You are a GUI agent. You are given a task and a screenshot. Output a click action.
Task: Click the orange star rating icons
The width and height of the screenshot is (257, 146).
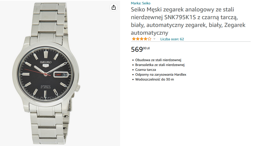tap(141, 39)
